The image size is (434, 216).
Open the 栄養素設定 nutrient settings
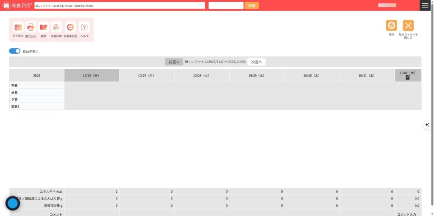coord(70,27)
